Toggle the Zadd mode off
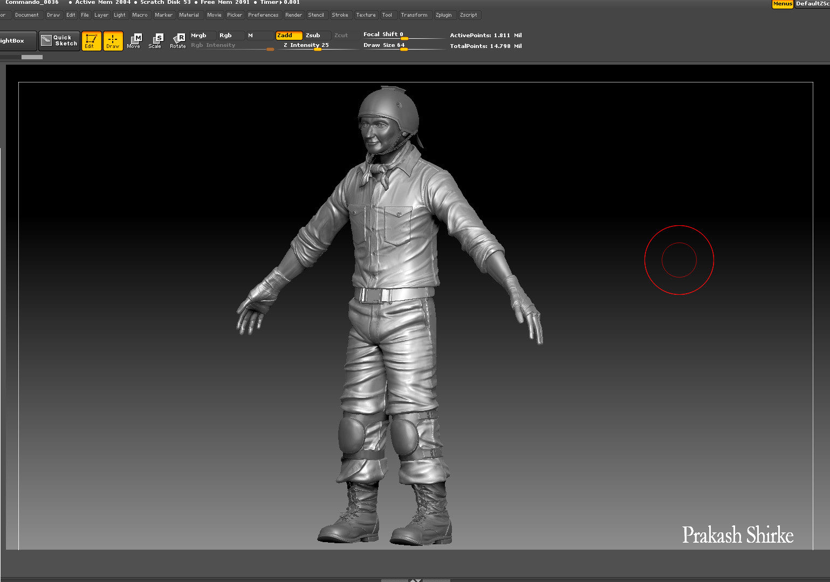 (x=289, y=36)
